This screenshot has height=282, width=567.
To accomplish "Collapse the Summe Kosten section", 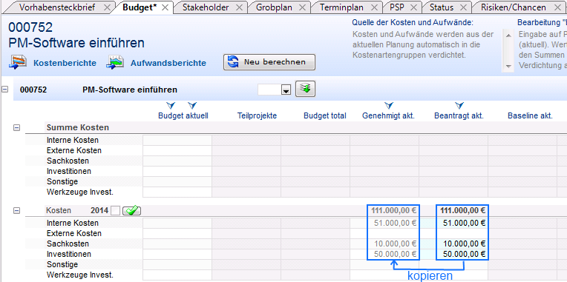I will point(16,127).
